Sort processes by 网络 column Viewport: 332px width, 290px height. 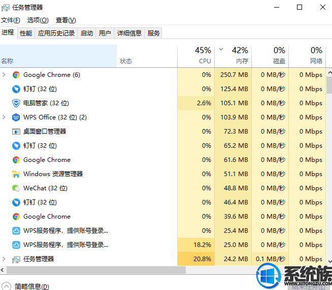pyautogui.click(x=307, y=56)
